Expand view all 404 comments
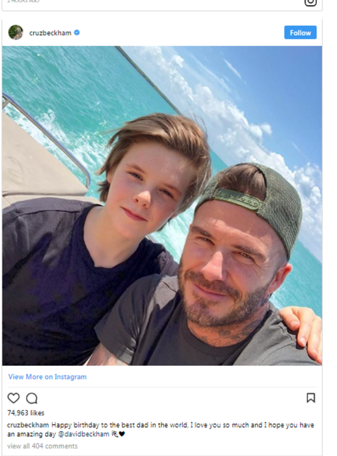The width and height of the screenshot is (337, 456). 42,446
